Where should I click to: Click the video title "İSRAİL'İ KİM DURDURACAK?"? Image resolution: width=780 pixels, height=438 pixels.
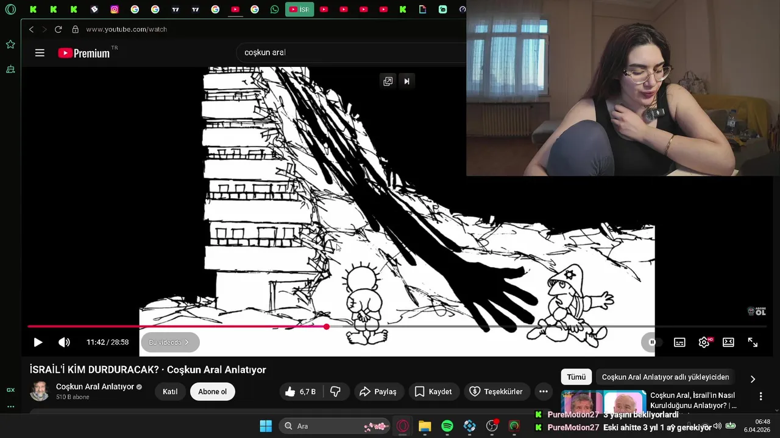[x=94, y=370]
